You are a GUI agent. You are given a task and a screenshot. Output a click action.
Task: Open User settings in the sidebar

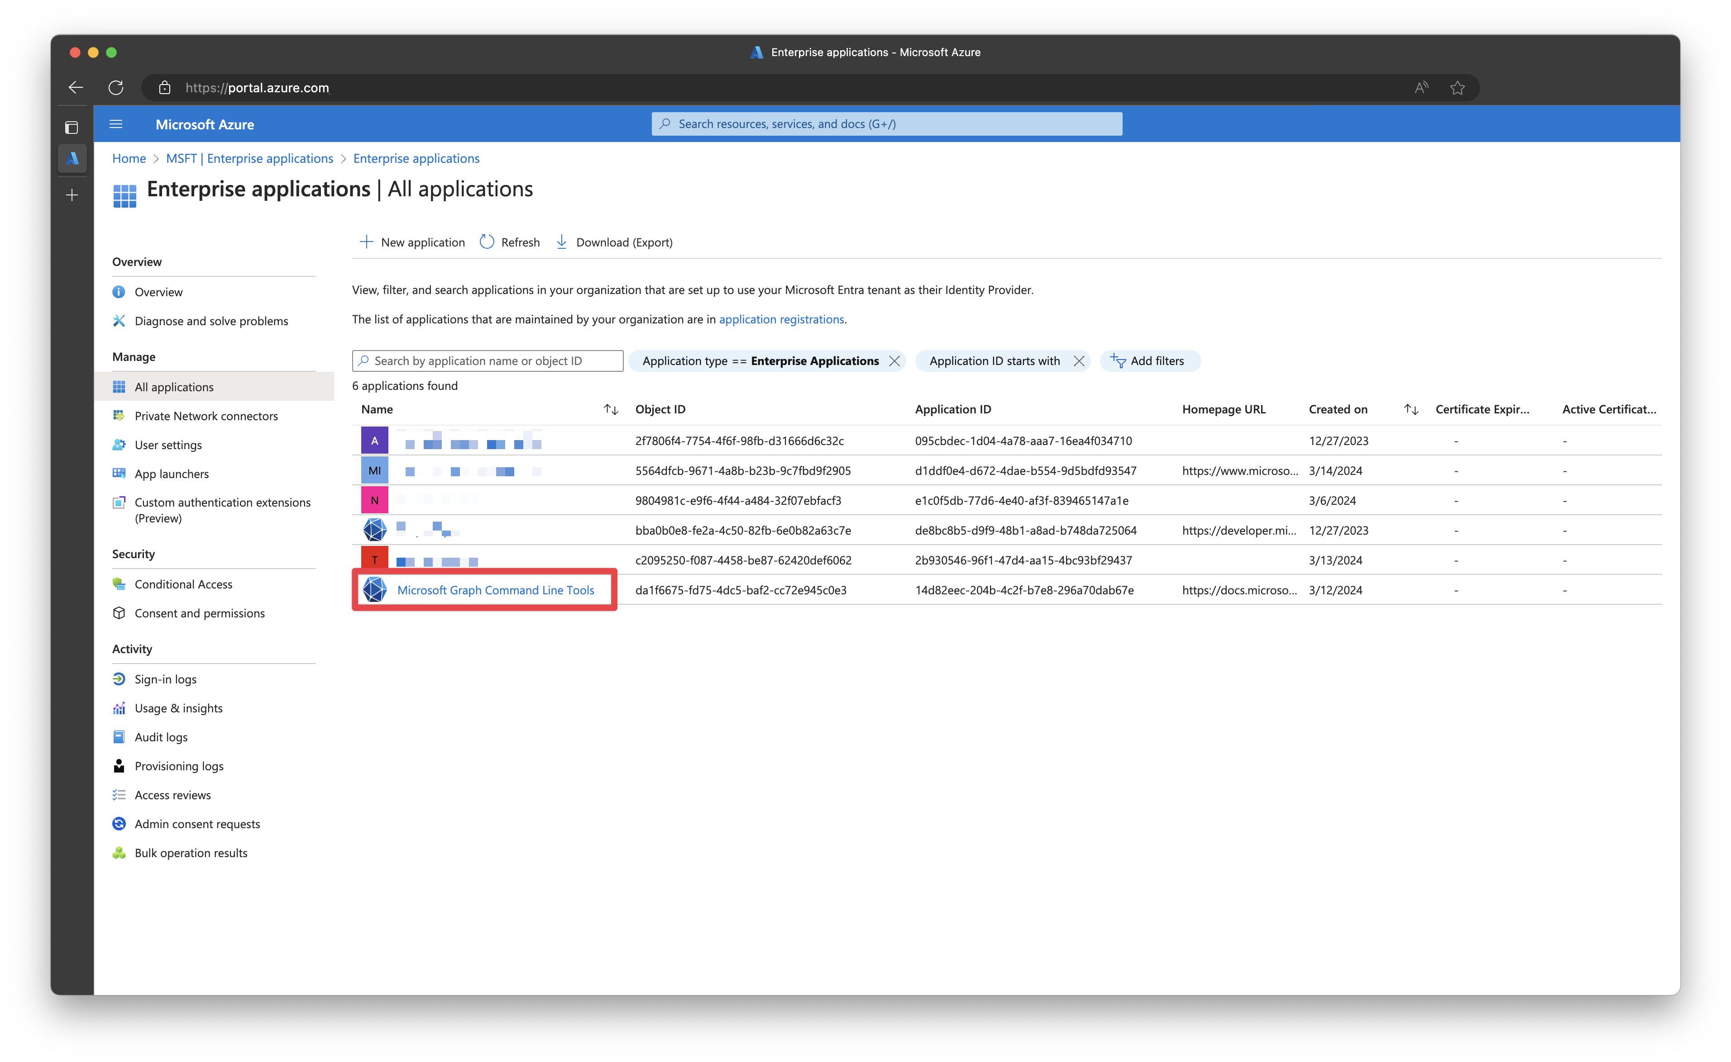click(x=168, y=445)
